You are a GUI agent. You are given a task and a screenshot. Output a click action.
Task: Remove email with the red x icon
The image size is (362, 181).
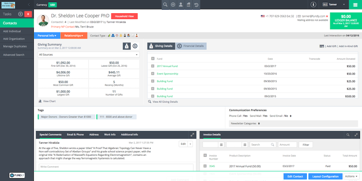(x=327, y=16)
